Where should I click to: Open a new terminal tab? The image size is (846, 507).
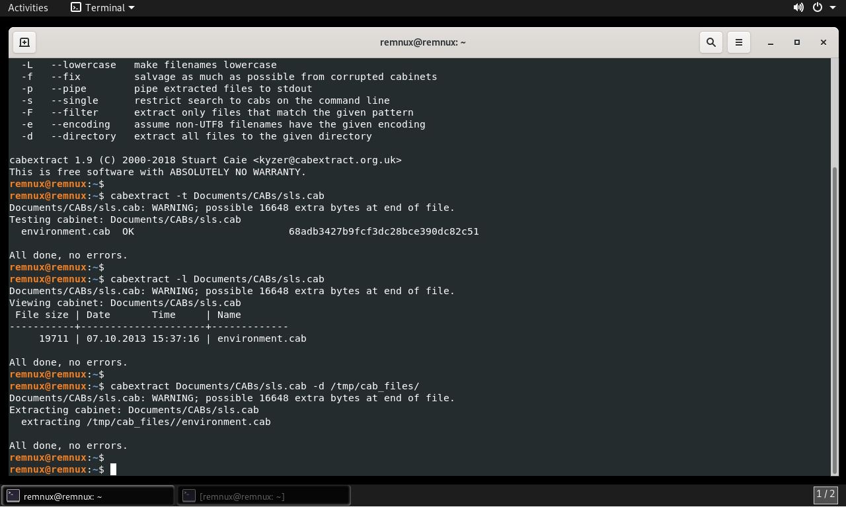click(24, 42)
